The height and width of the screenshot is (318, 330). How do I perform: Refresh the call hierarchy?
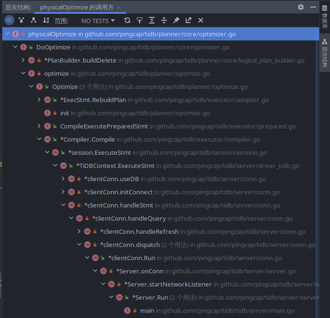127,20
